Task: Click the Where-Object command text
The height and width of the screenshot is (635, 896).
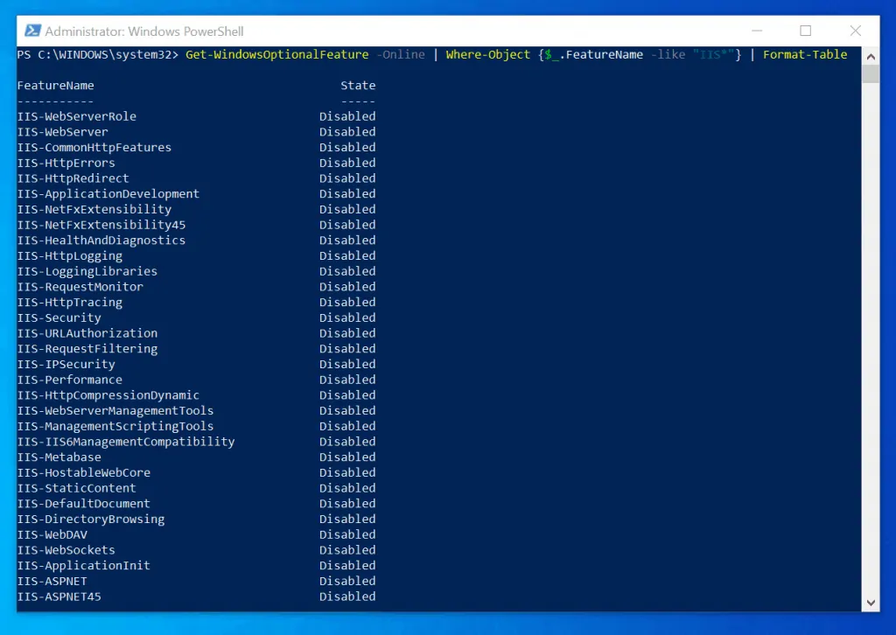Action: click(488, 55)
